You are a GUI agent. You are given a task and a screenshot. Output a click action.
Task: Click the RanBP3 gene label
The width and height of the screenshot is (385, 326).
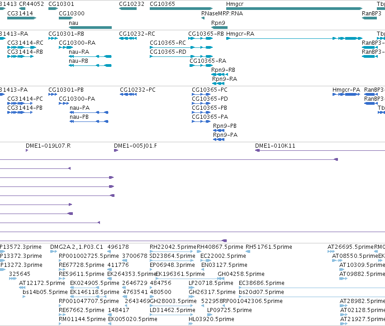pyautogui.click(x=371, y=14)
